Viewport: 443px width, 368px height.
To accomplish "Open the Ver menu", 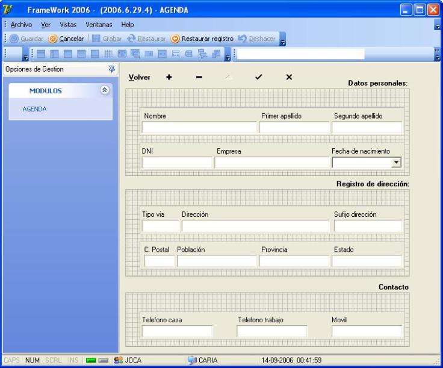I will [46, 25].
